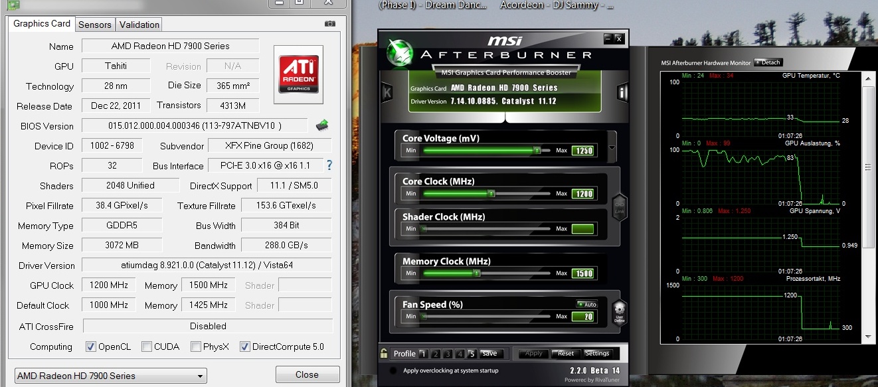Switch to the Graphics Card tab
This screenshot has height=387, width=878.
pyautogui.click(x=42, y=23)
